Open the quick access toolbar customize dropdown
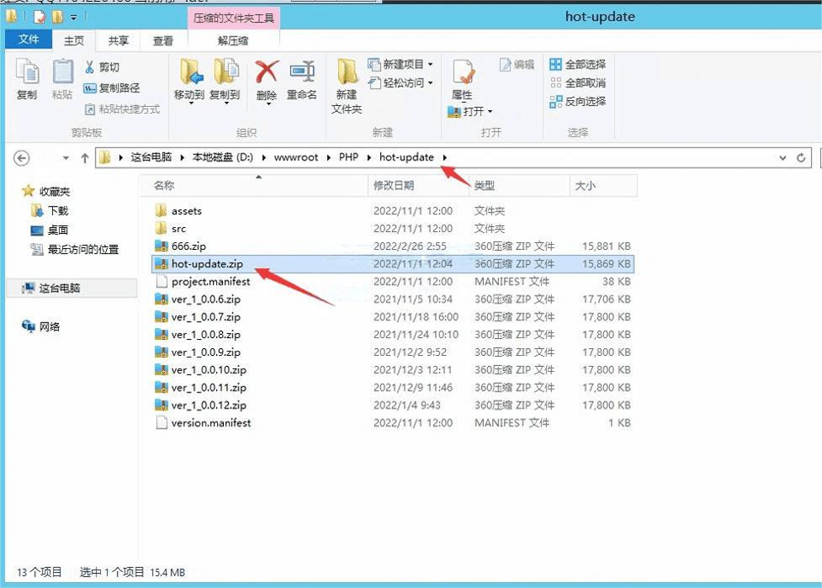 click(74, 18)
